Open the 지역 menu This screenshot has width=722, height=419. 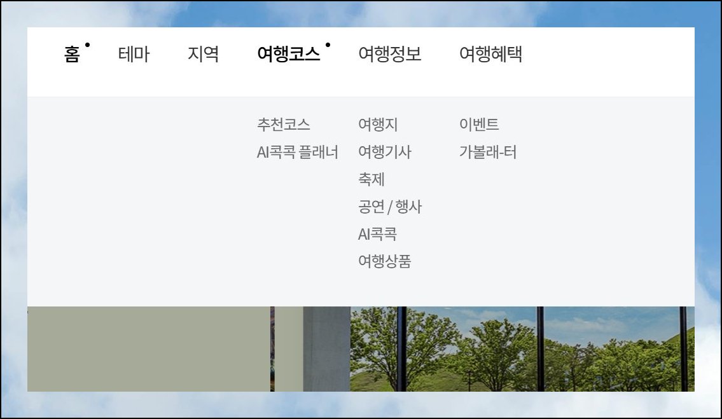coord(203,54)
